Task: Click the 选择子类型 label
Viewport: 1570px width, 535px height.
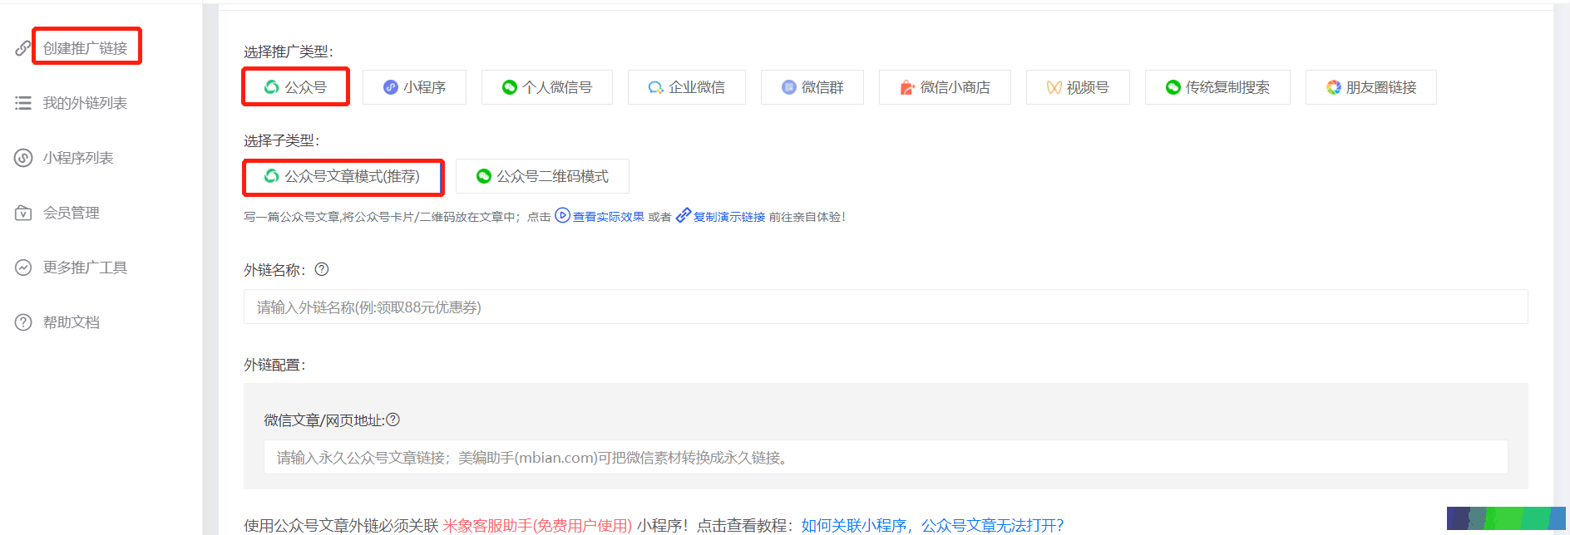Action: point(282,140)
